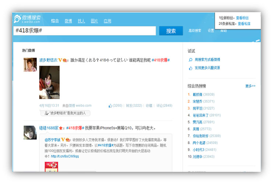Viewport: 273px width, 184px height.
Task: Click 波多野结衣's avatar picture
Action: coord(30,65)
